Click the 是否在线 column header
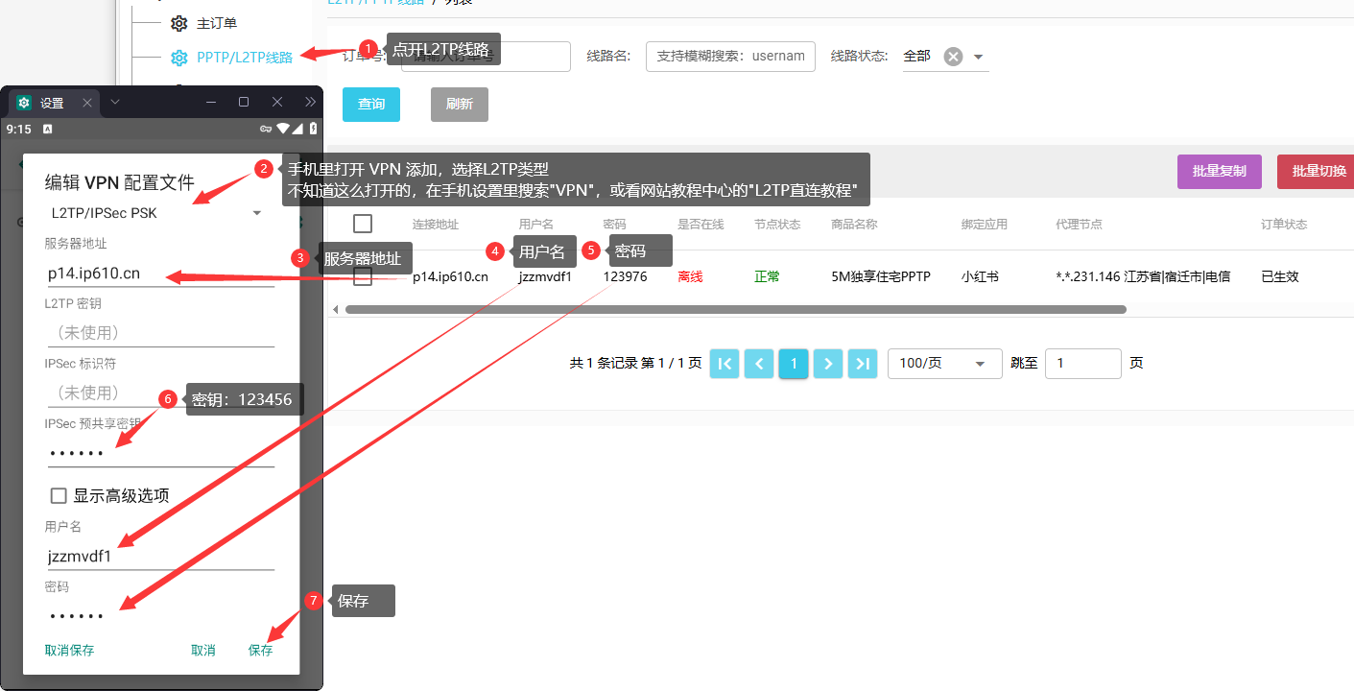This screenshot has width=1354, height=691. pyautogui.click(x=701, y=224)
